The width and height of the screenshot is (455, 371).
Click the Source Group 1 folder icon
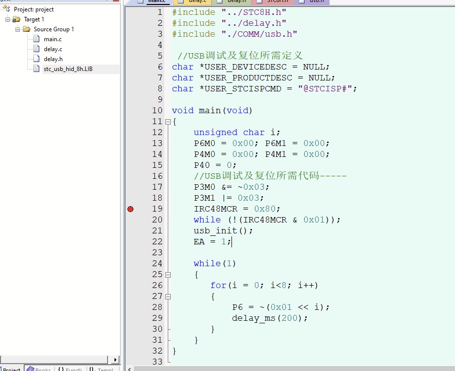coord(27,29)
